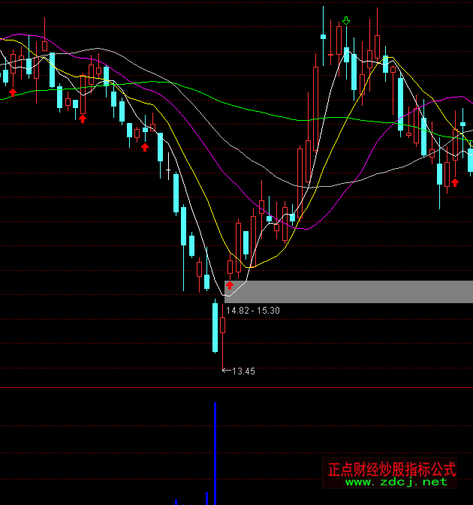Viewport: 473px width, 505px height.
Task: Click the red 正点财经炒股指标公式 watermark text
Action: (x=392, y=469)
